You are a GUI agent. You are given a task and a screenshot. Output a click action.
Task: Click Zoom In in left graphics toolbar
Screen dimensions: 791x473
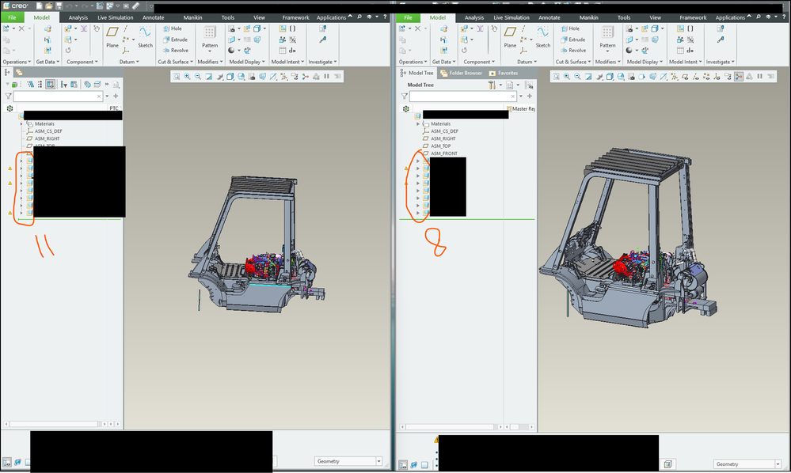coord(187,77)
